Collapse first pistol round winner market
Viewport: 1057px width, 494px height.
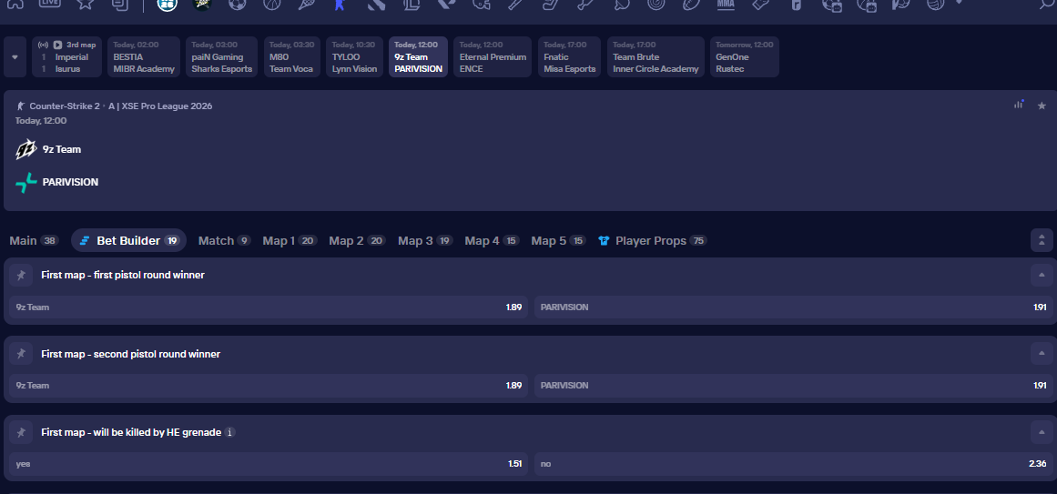1042,275
